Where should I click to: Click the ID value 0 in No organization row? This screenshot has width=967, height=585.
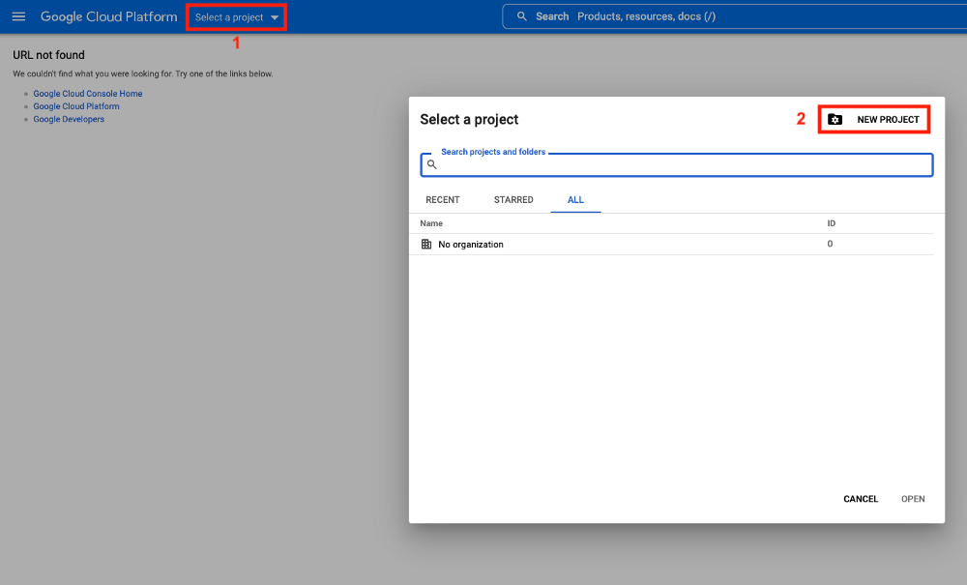tap(830, 244)
